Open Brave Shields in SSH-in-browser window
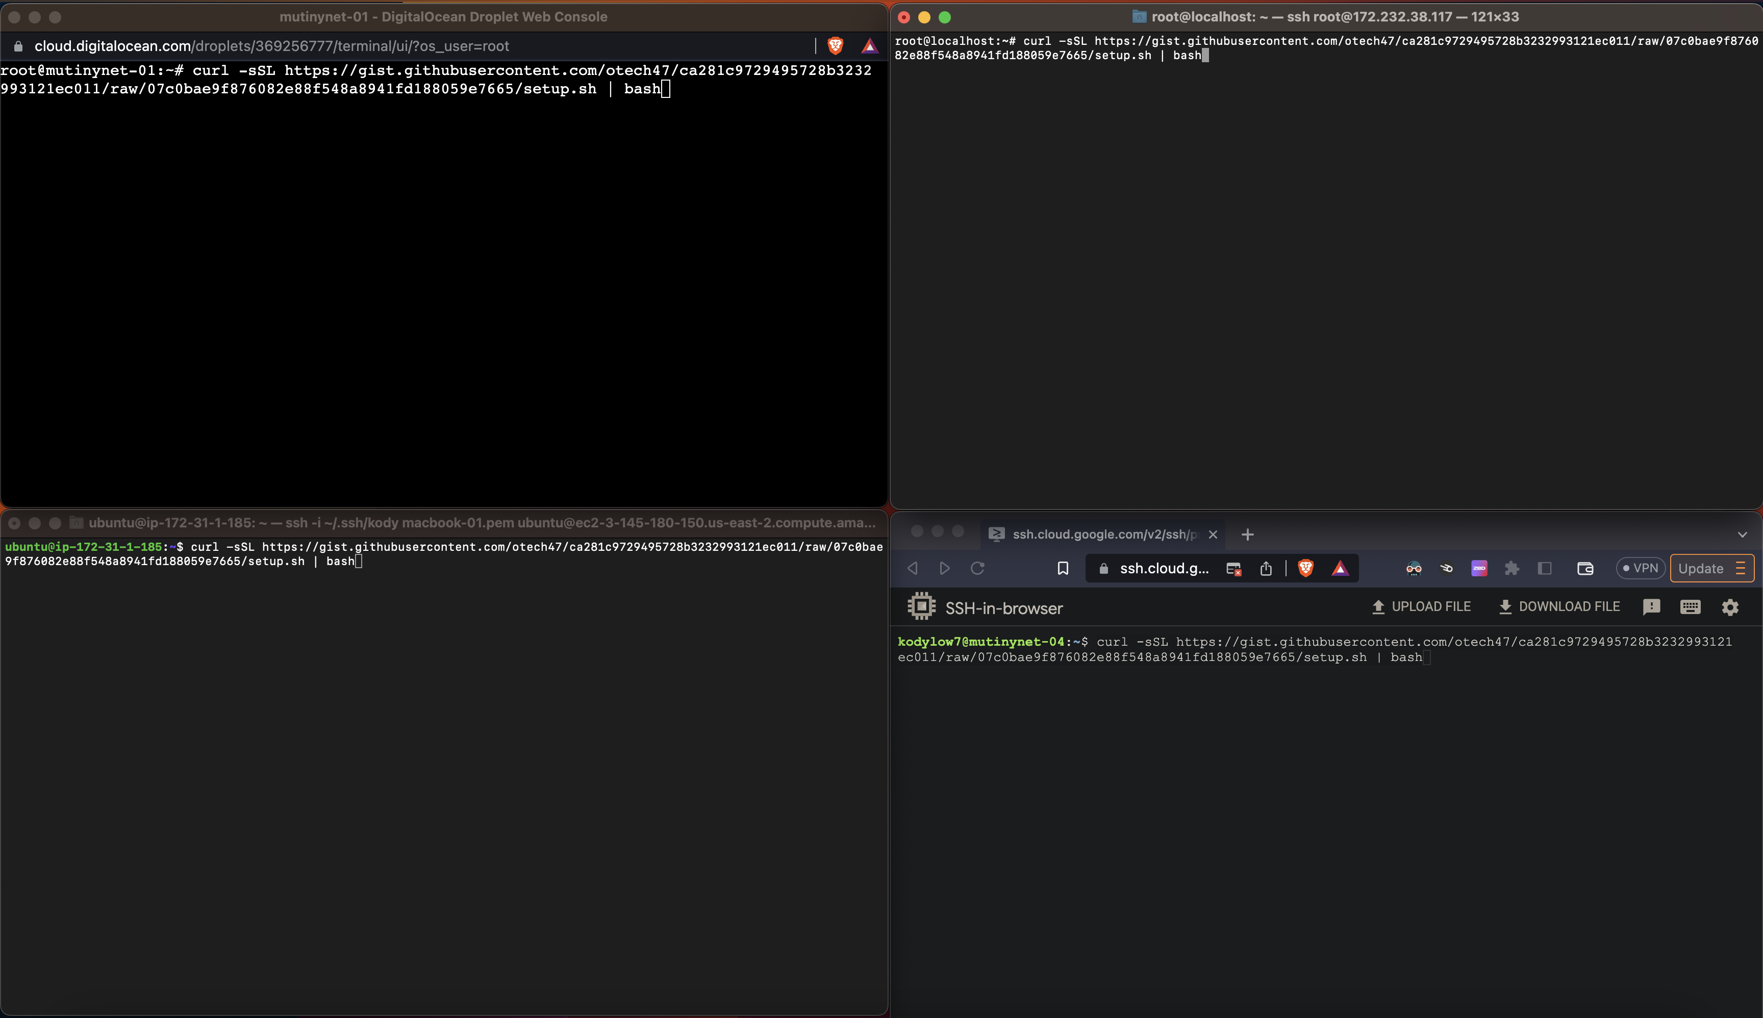The image size is (1763, 1018). click(1305, 569)
